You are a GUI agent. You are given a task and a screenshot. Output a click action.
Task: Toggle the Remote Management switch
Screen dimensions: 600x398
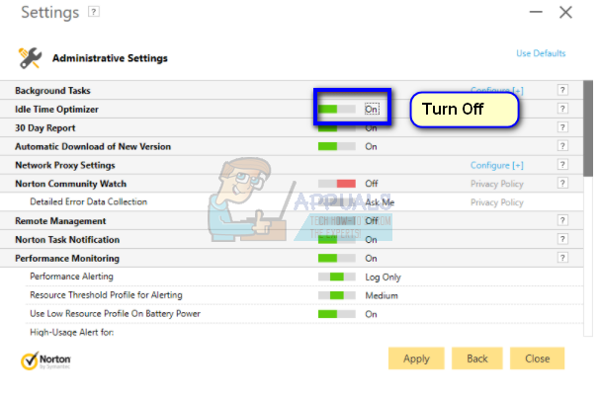click(x=337, y=221)
